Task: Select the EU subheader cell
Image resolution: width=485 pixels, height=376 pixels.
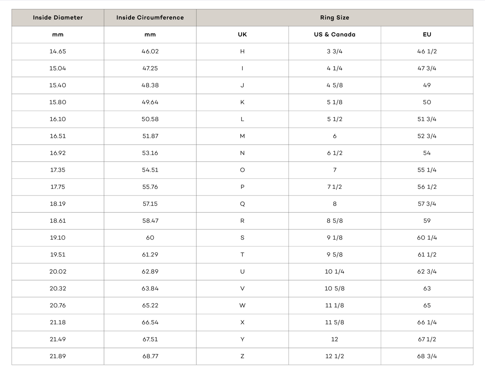Action: pyautogui.click(x=427, y=35)
